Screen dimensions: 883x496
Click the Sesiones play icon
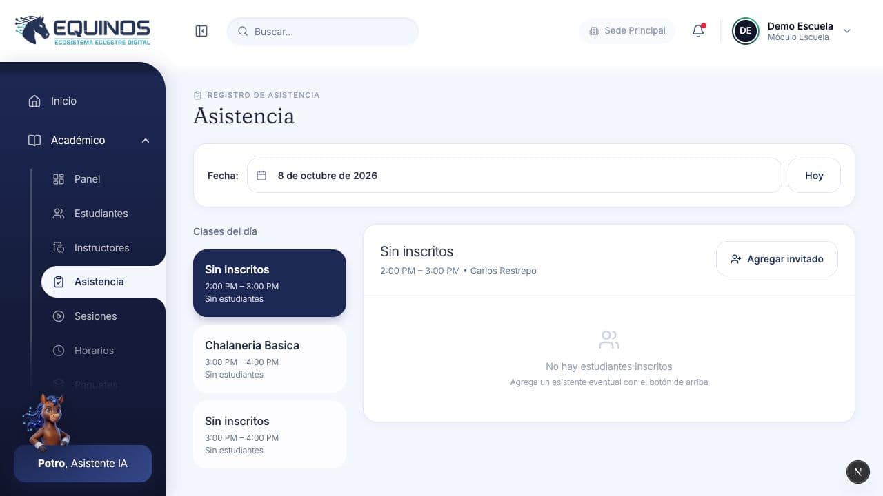point(59,316)
